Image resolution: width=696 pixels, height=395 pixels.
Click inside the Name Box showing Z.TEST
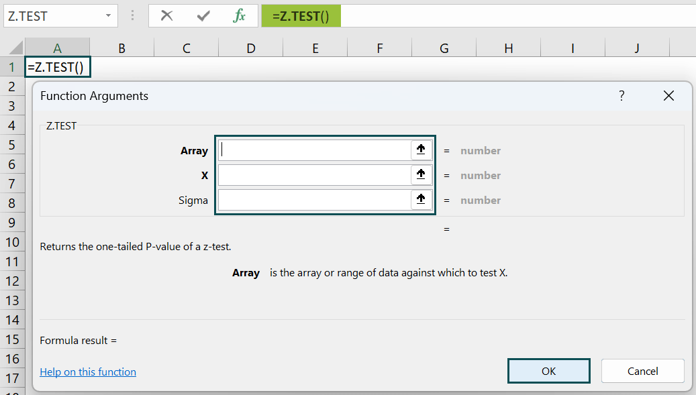(54, 15)
